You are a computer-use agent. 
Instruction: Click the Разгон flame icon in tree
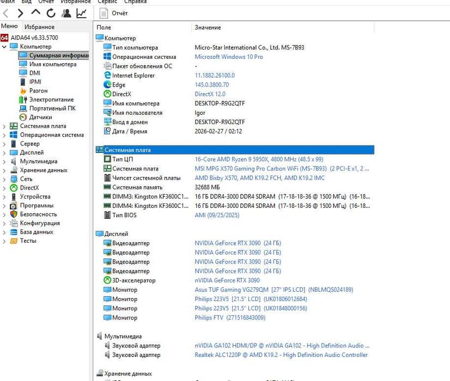coord(23,90)
